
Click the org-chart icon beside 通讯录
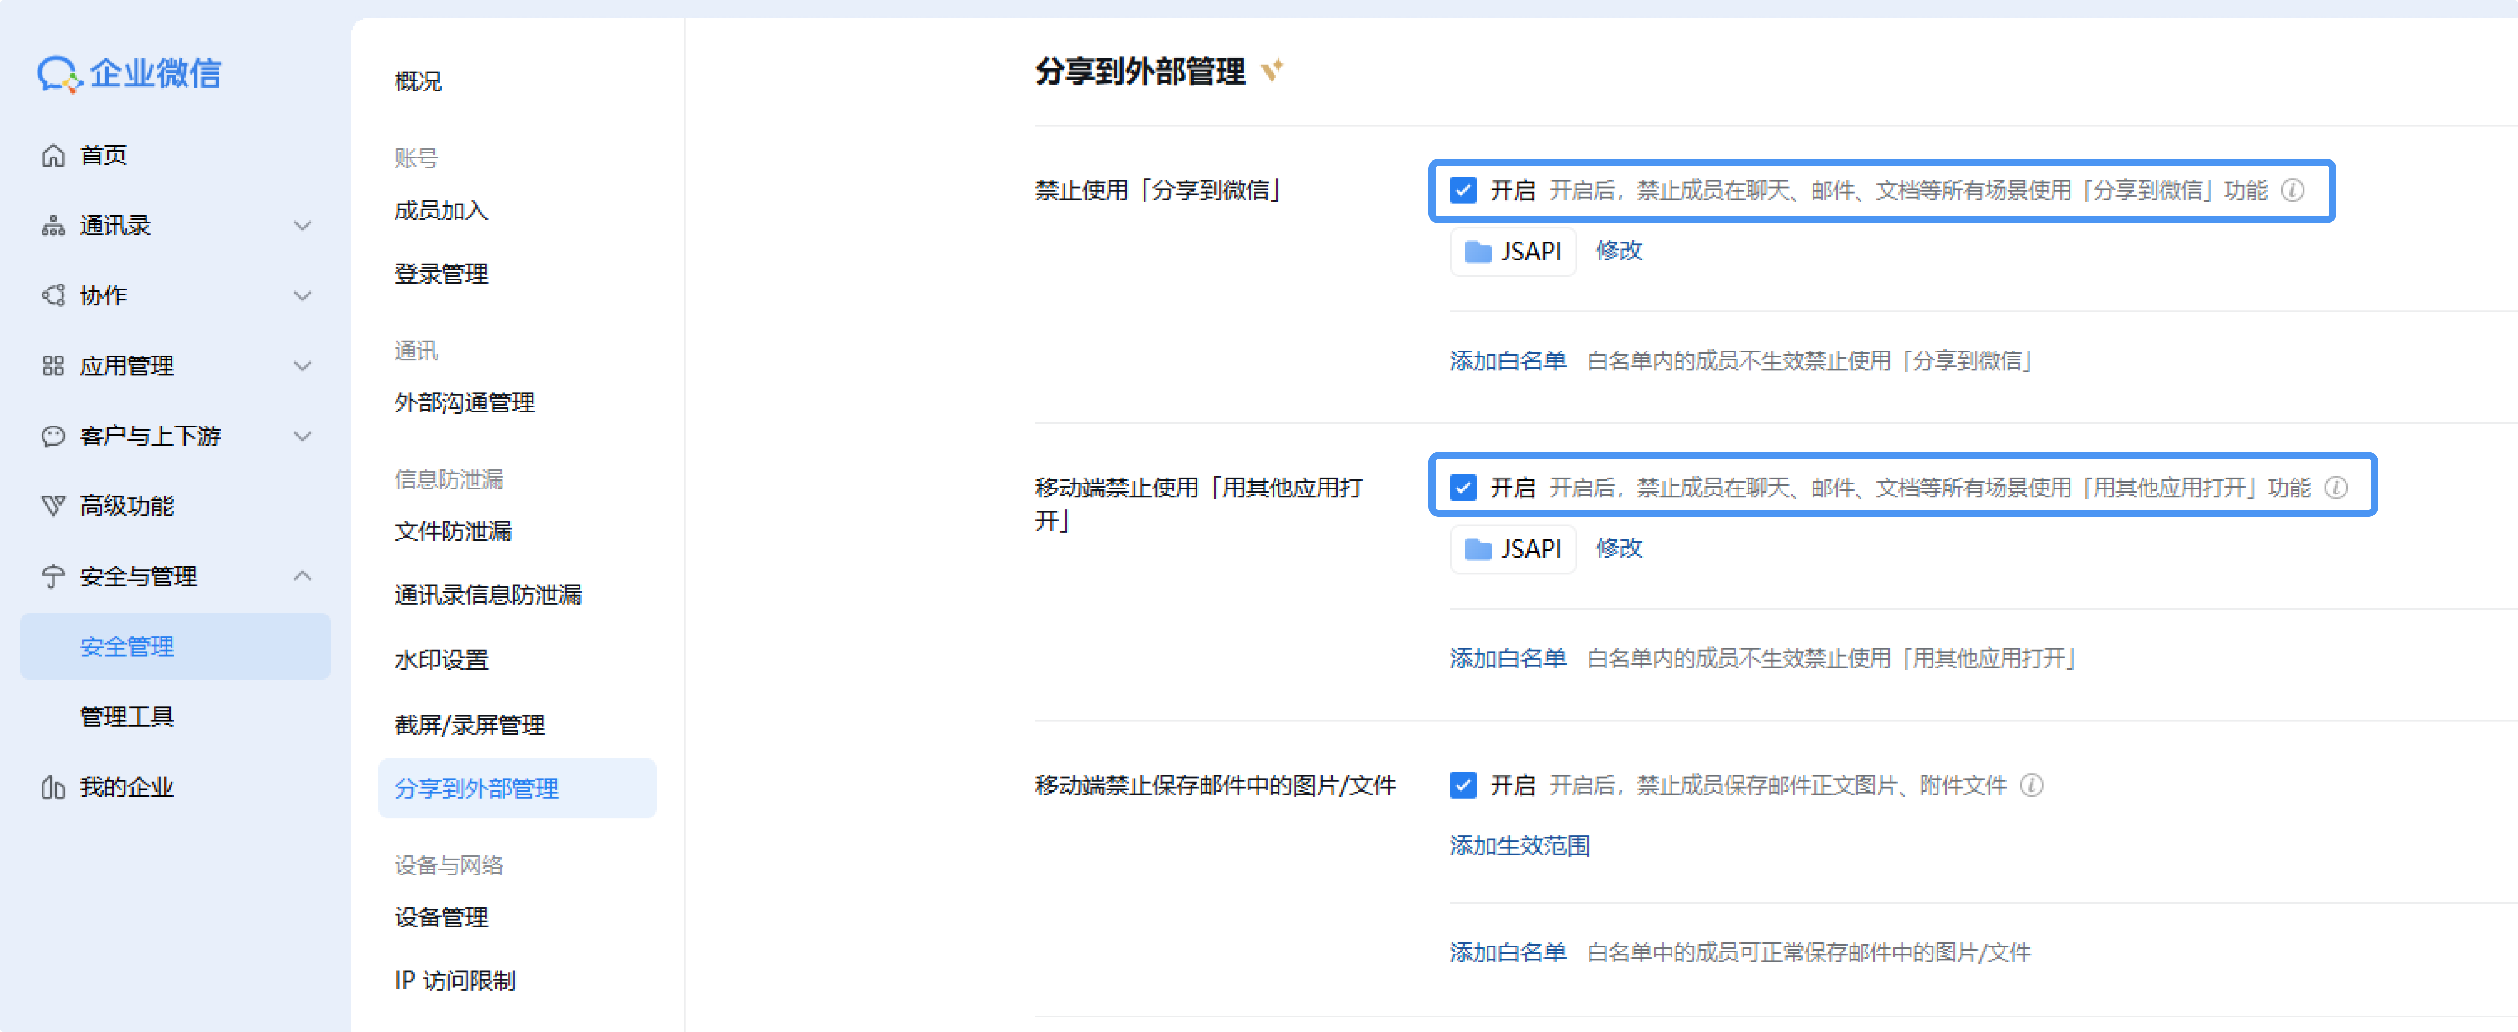53,226
